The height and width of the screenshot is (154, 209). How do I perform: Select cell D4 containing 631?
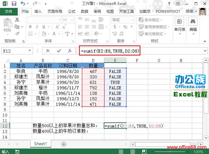coord(93,82)
